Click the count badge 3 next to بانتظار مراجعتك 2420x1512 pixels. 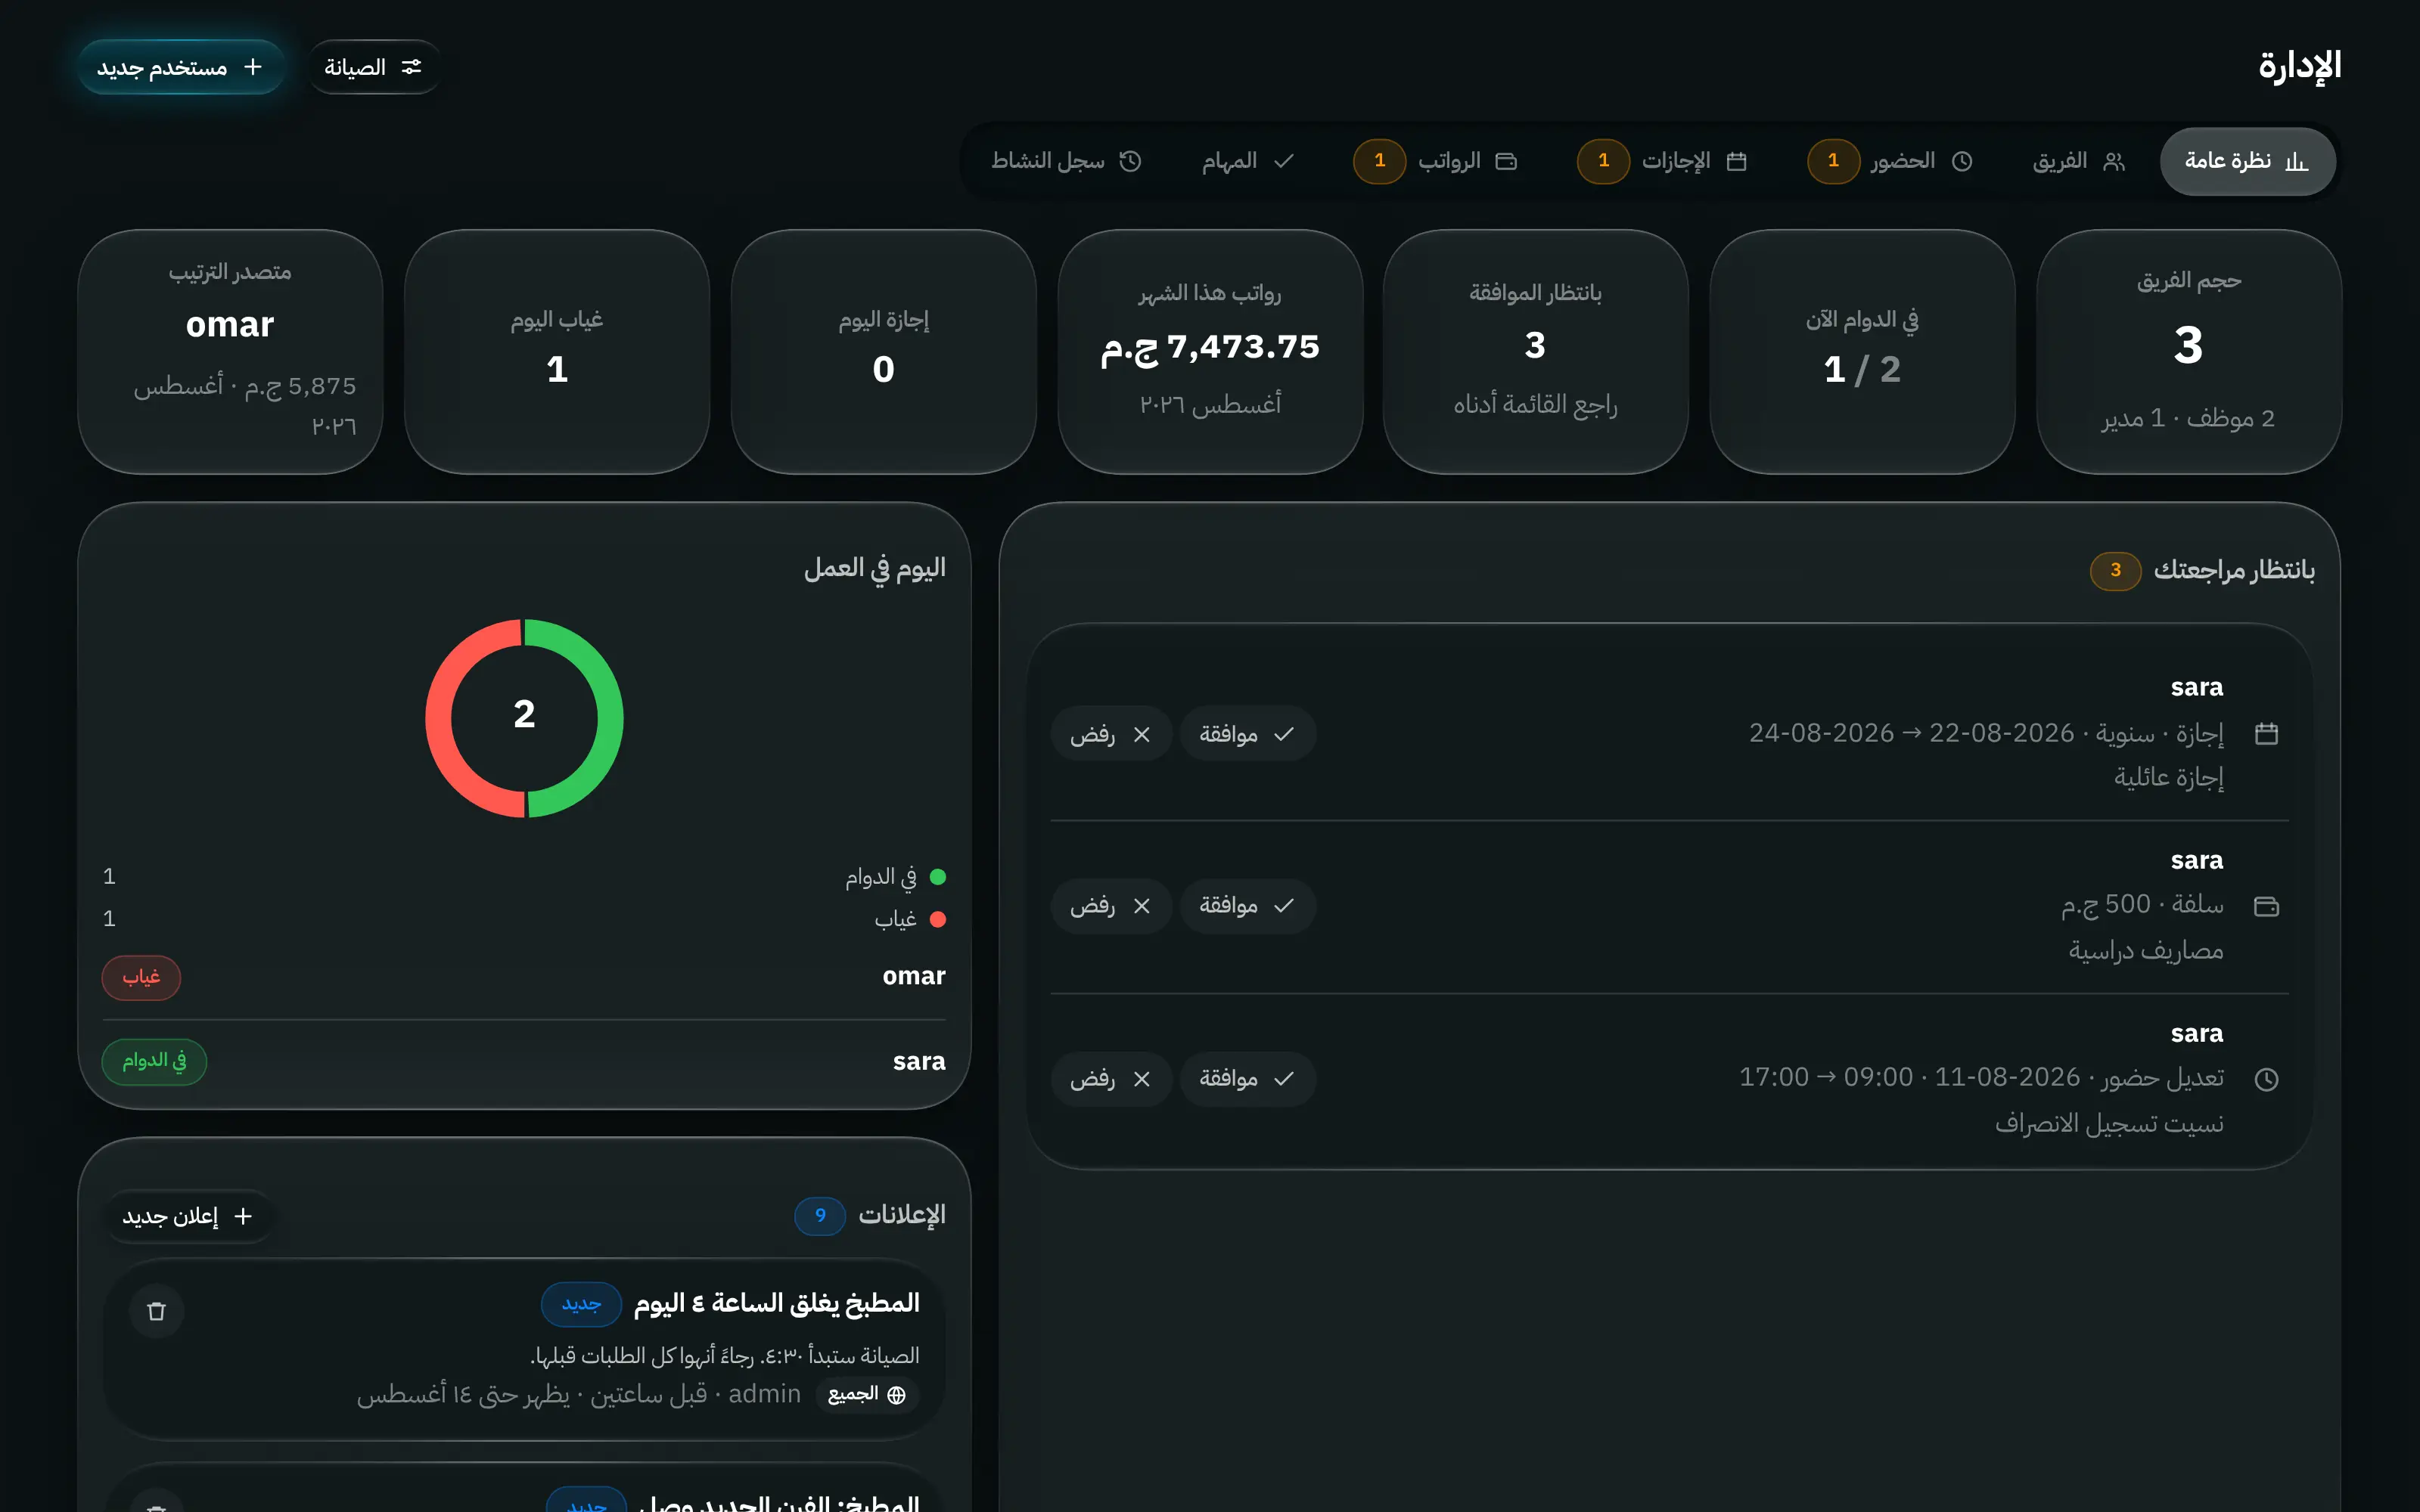[x=2115, y=570]
